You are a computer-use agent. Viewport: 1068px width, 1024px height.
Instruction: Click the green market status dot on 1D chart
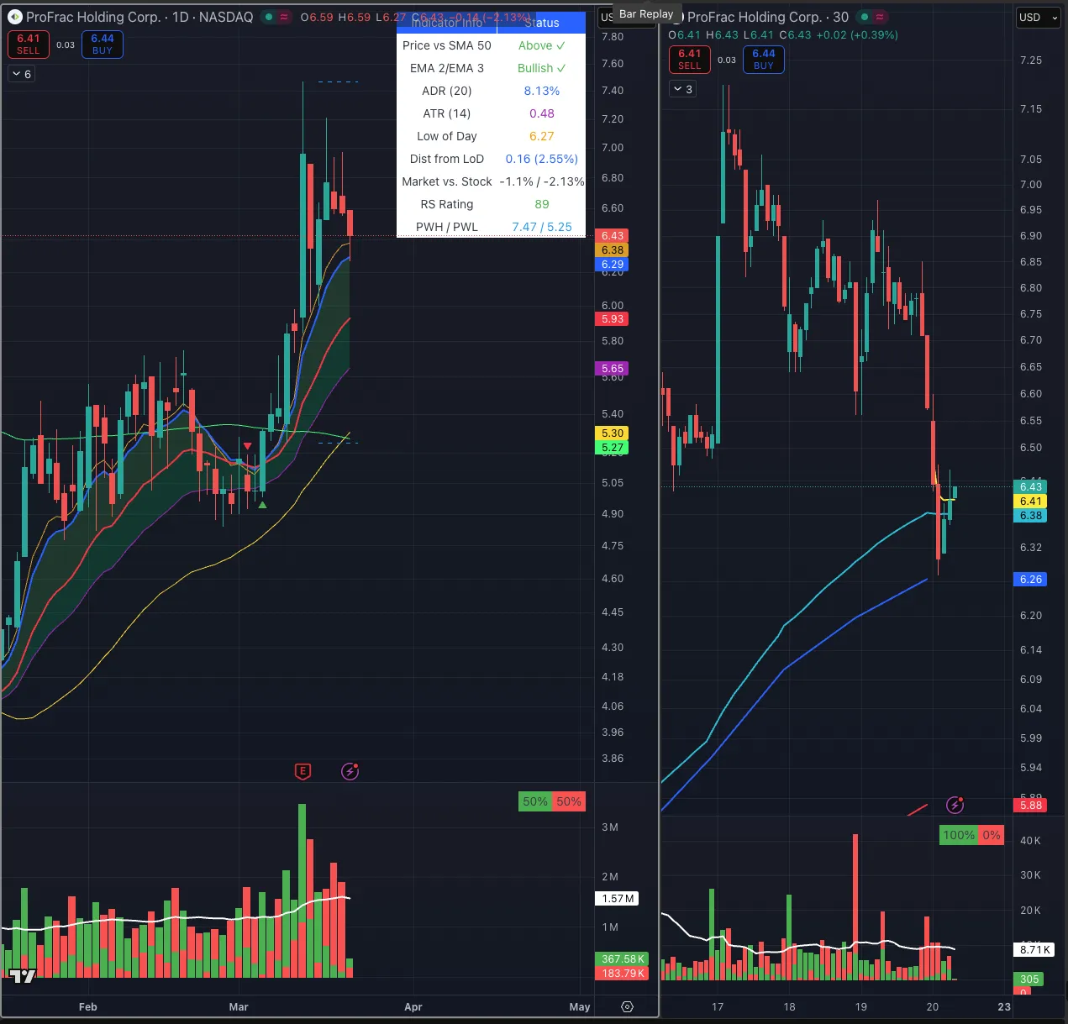268,17
